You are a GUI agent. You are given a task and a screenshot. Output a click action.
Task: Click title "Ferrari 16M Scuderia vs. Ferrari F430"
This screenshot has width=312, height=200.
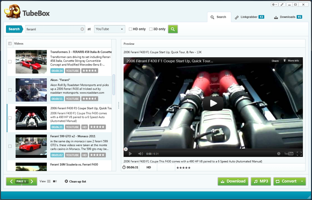74,164
